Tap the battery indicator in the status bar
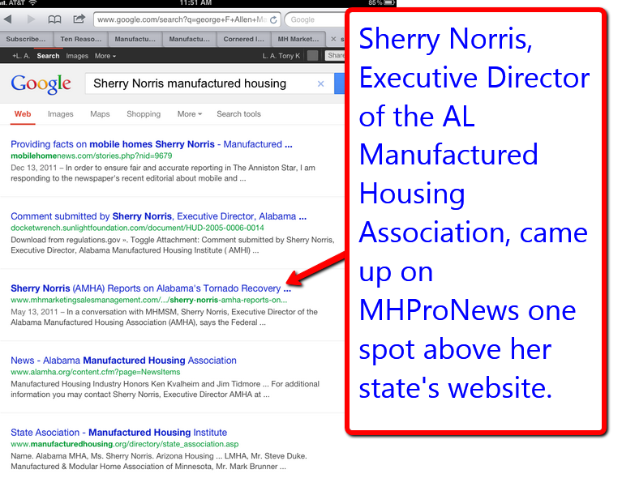622x478 pixels. tap(389, 2)
